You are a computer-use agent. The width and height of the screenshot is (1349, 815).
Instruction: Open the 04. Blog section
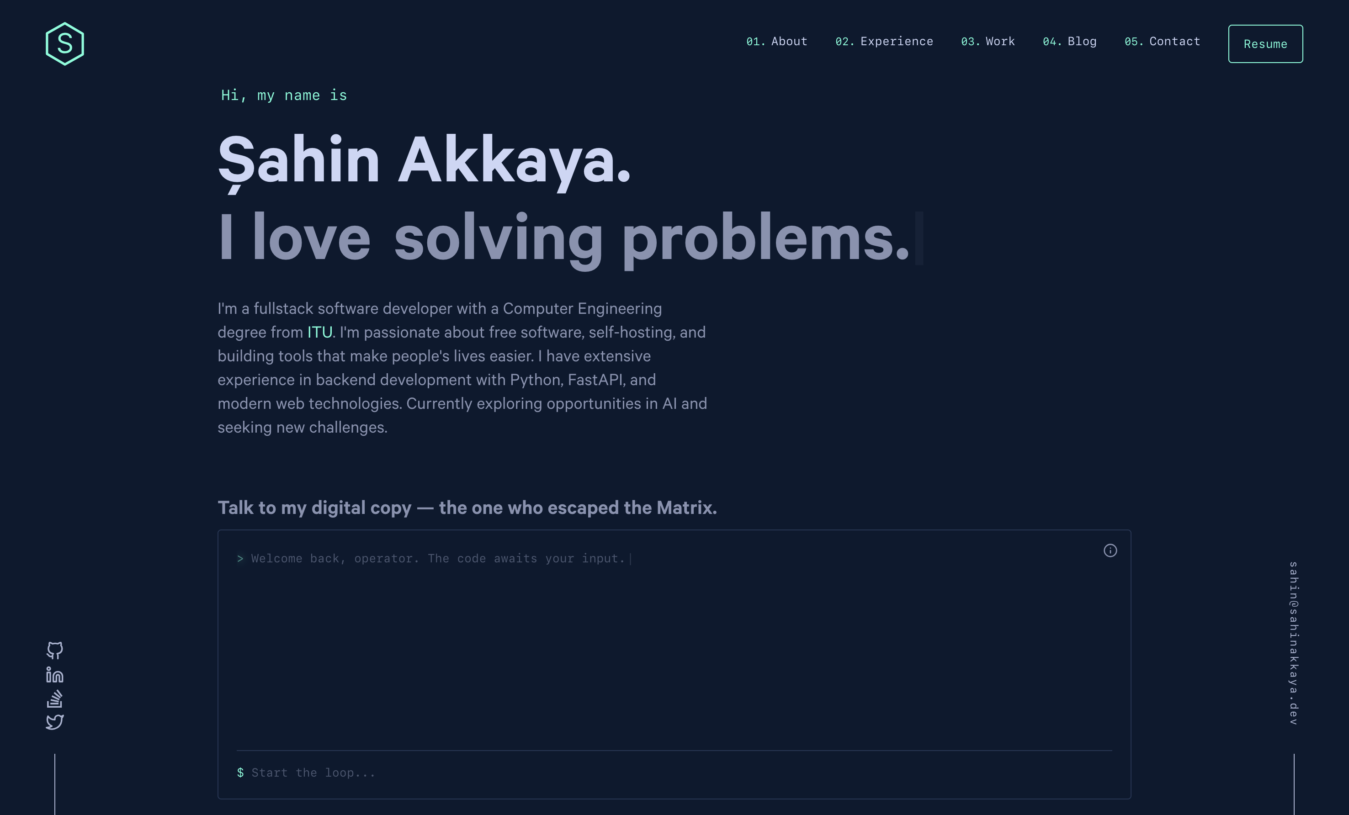point(1069,41)
